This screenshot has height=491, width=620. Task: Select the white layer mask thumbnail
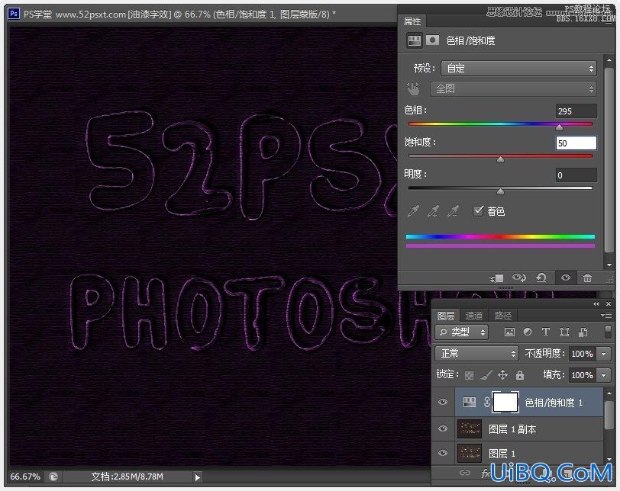point(505,403)
